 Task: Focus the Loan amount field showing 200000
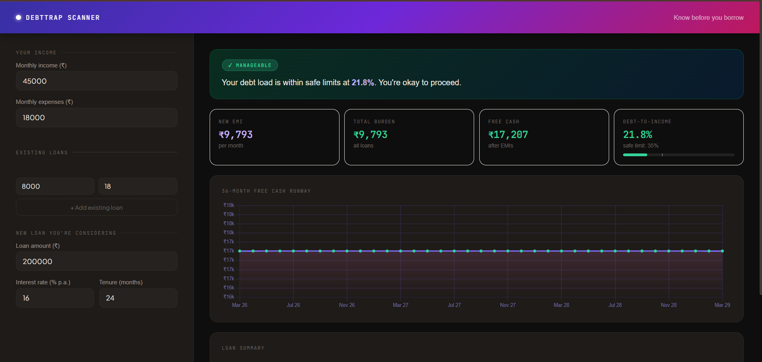click(96, 261)
